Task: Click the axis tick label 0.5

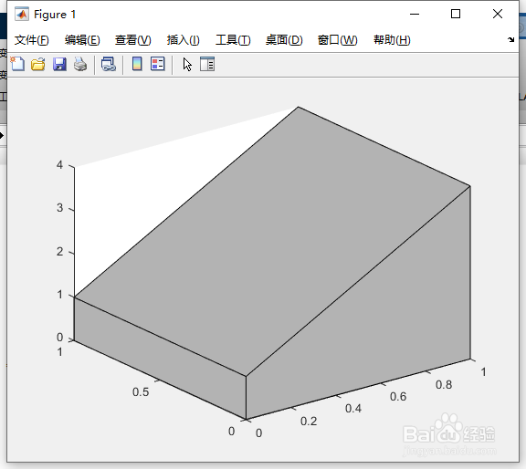Action: 141,391
